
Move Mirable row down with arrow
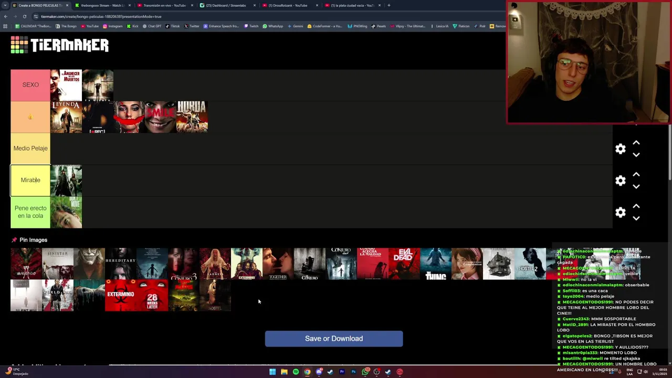pos(636,186)
